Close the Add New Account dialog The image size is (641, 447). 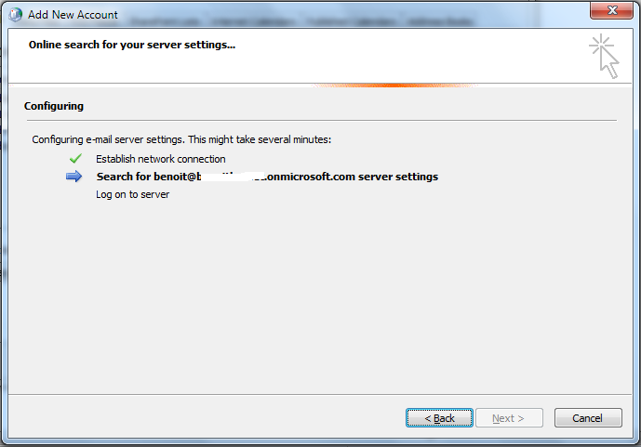click(x=610, y=13)
